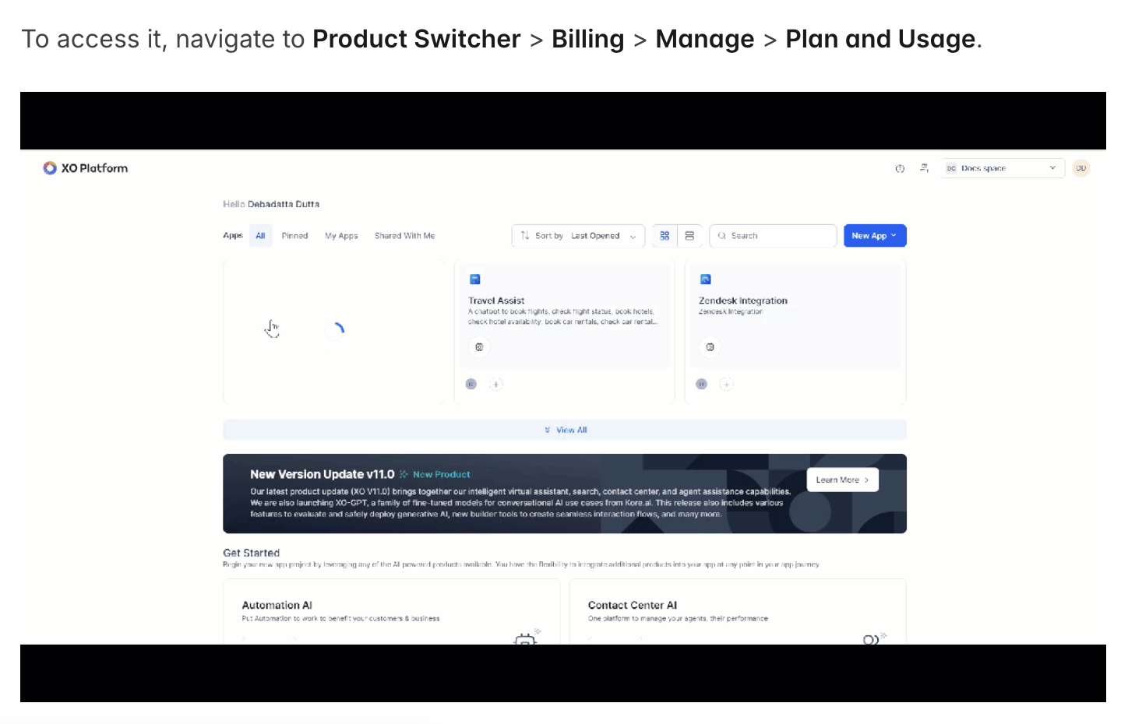1128x724 pixels.
Task: Focus the Search apps field
Action: [773, 236]
